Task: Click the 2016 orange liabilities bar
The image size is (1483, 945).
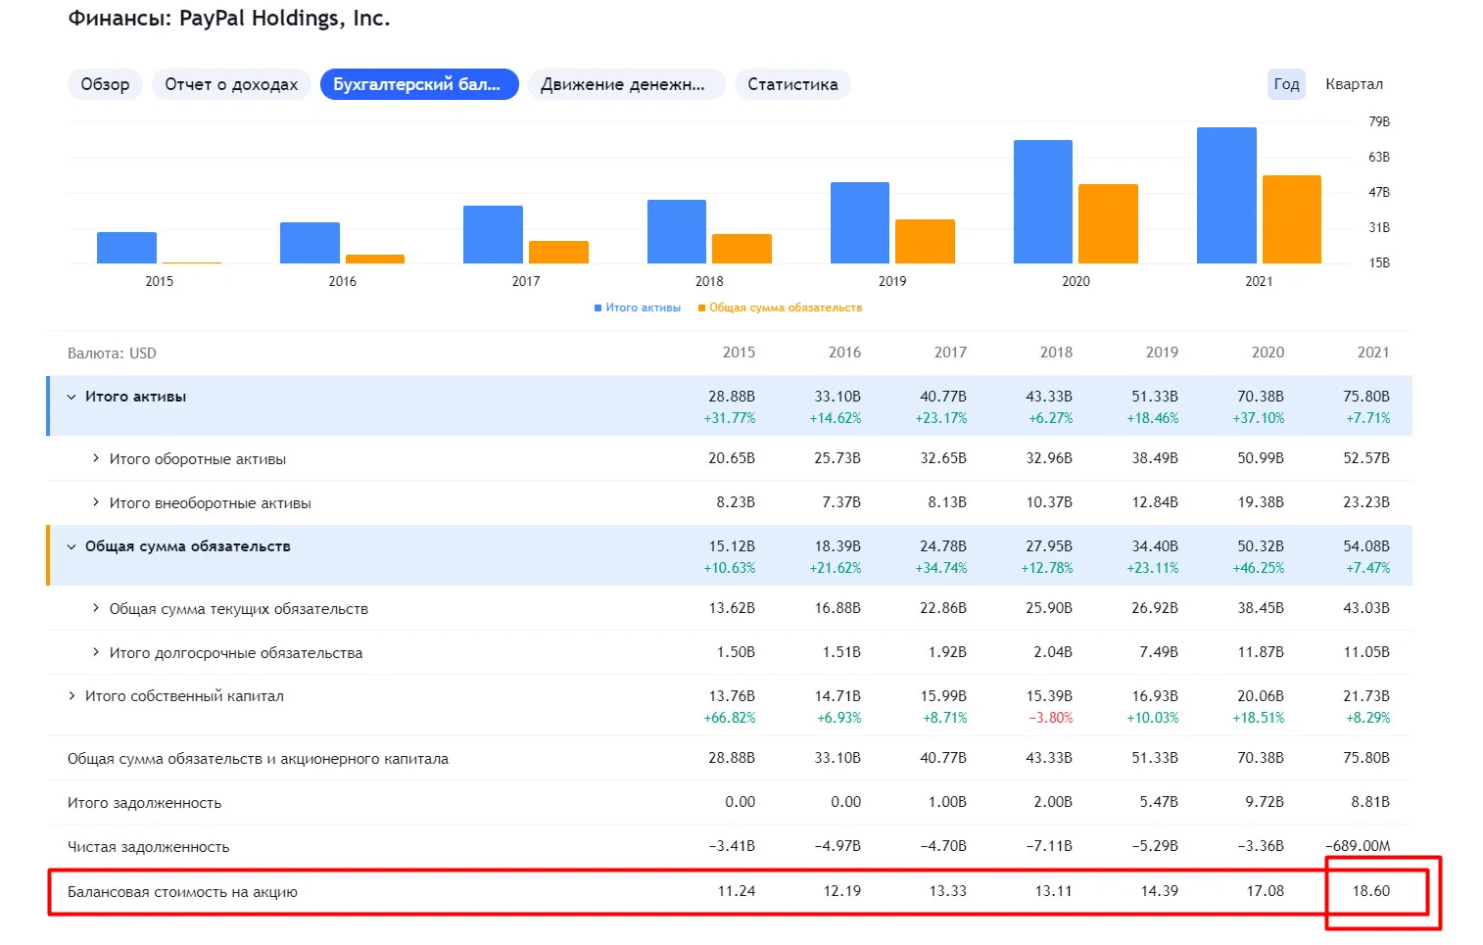Action: (x=375, y=259)
